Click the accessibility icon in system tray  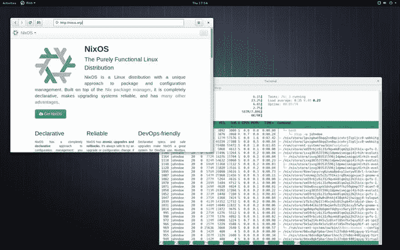(x=379, y=3)
